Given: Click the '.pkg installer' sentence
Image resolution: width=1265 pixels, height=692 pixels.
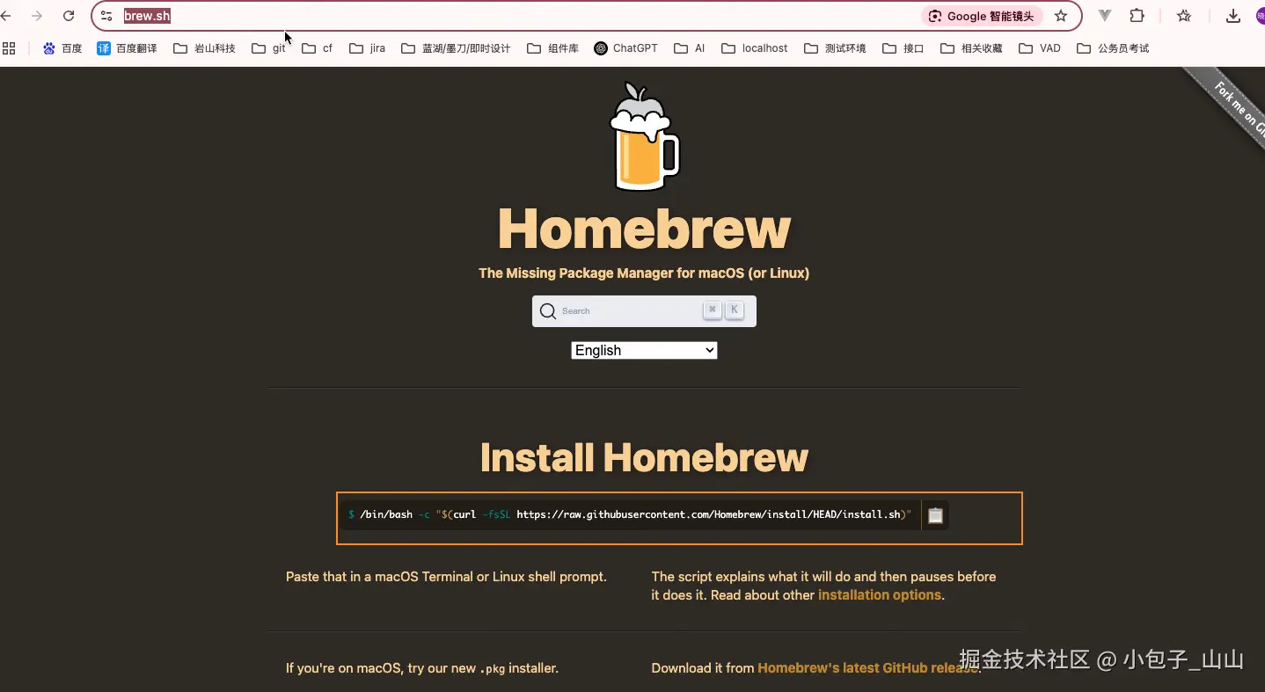Looking at the screenshot, I should click(422, 668).
